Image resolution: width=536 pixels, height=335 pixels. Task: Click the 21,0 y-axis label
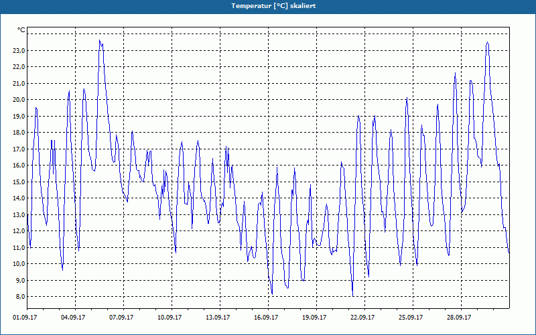click(19, 83)
